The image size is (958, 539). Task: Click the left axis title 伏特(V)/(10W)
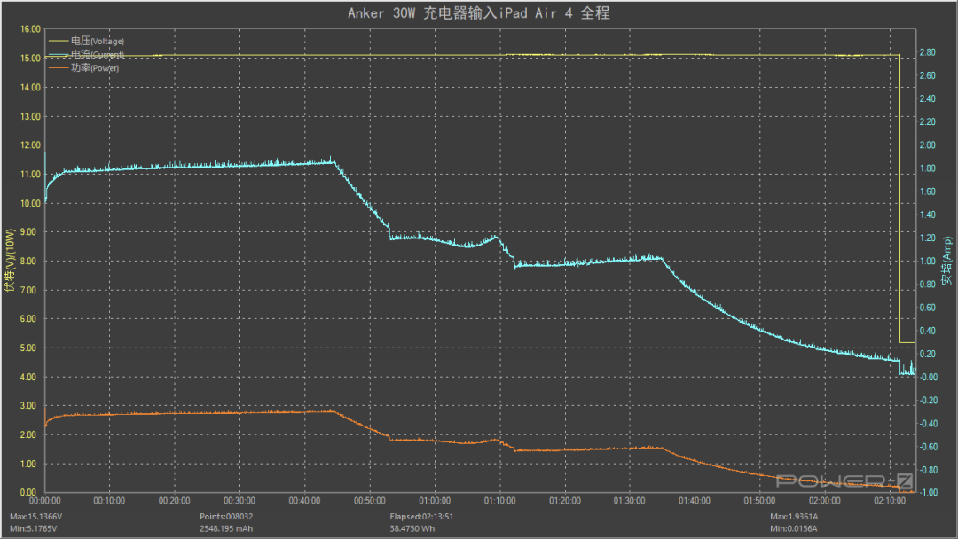(9, 260)
